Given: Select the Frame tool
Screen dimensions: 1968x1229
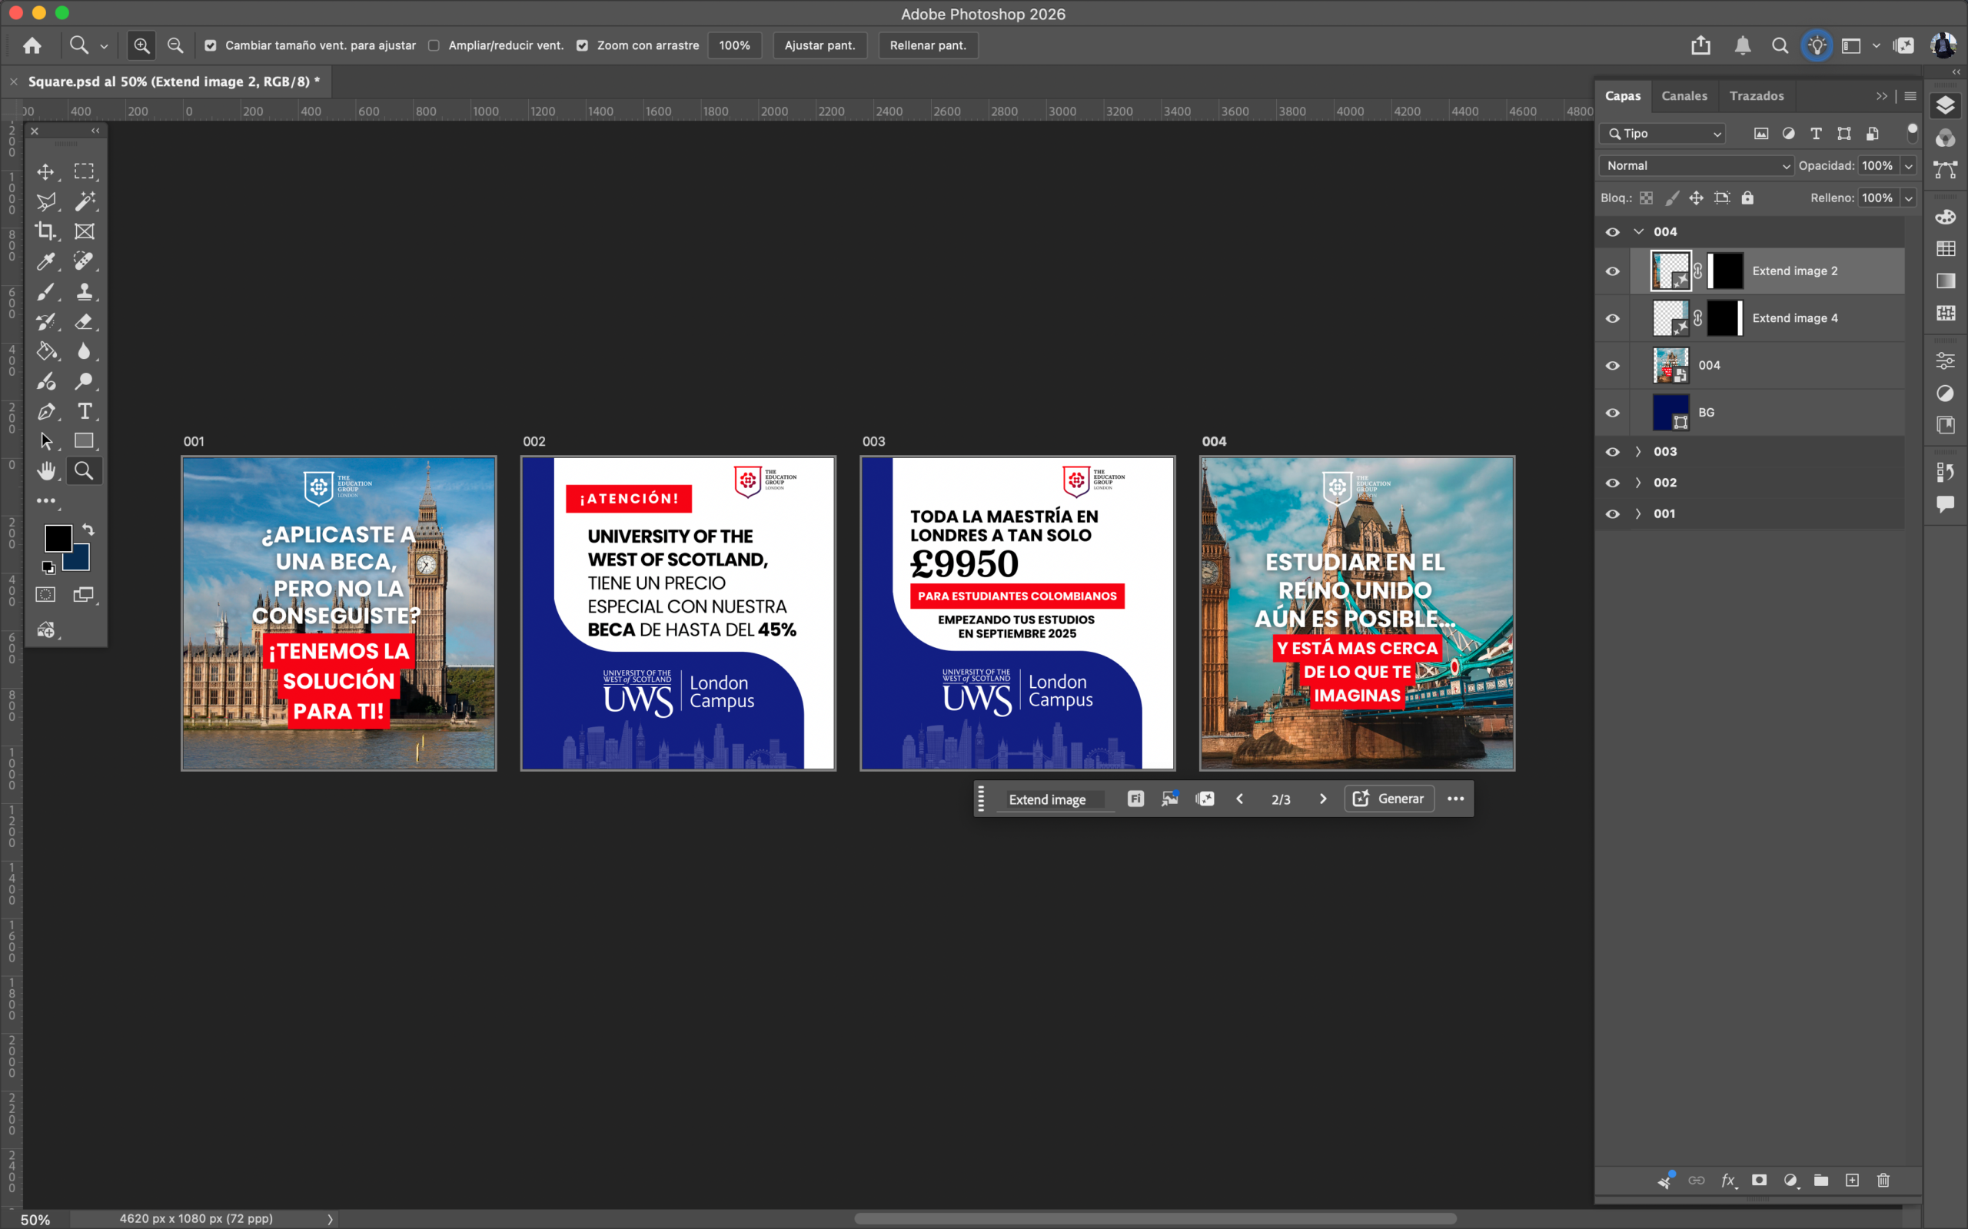Looking at the screenshot, I should pos(84,231).
